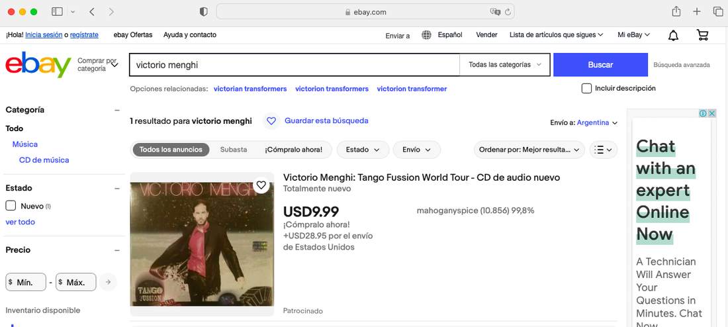Screen dimensions: 728x327
Task: Reload the page with the refresh icon
Action: [508, 12]
